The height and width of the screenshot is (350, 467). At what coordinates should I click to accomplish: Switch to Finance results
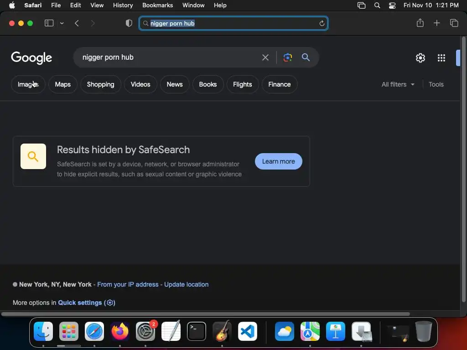pos(280,84)
